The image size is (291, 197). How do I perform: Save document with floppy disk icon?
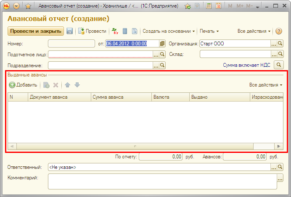click(x=69, y=31)
